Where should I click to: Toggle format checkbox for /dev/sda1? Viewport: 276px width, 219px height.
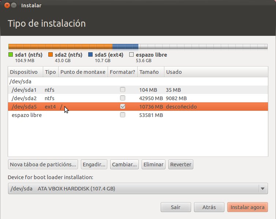123,90
